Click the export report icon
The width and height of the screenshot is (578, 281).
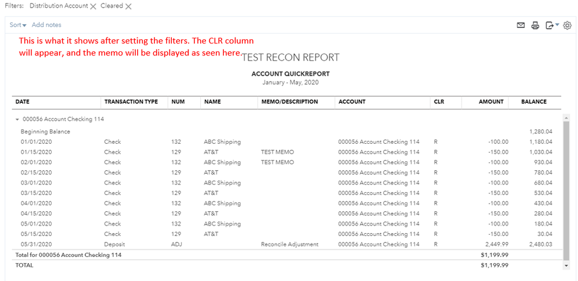coord(548,25)
